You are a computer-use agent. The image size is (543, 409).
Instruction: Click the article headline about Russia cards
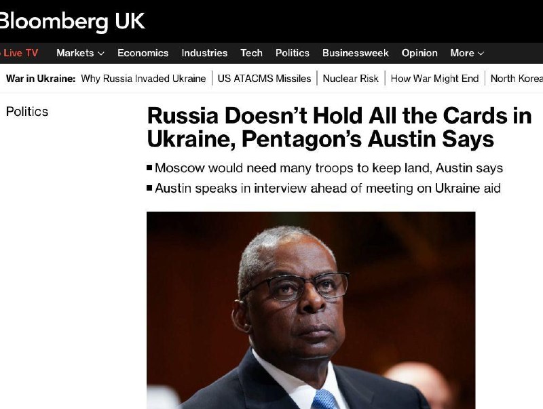click(x=339, y=128)
